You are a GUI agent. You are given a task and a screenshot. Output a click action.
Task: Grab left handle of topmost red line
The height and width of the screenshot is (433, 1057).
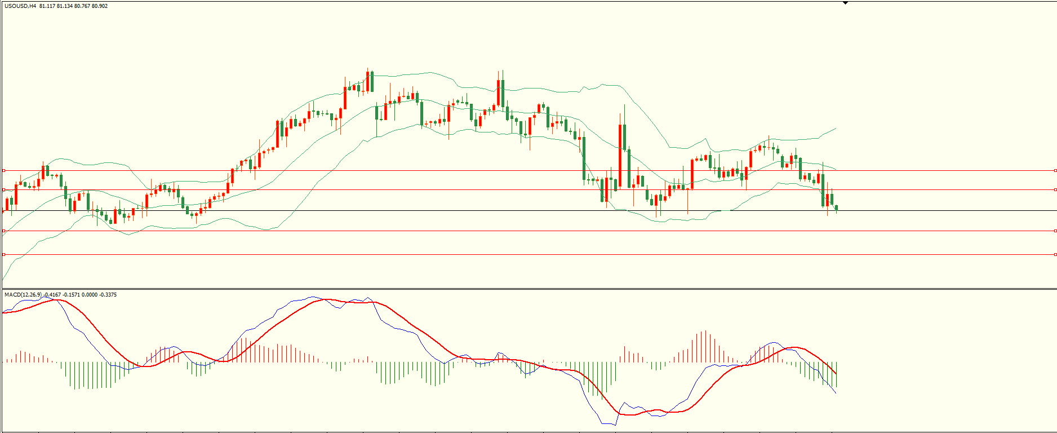4,170
